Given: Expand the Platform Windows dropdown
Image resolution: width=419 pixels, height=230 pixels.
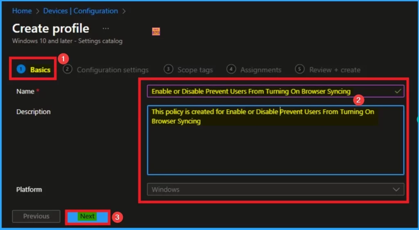Looking at the screenshot, I should click(x=275, y=190).
